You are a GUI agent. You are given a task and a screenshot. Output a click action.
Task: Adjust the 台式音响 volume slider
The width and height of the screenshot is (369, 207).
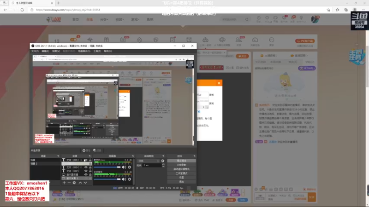(x=107, y=179)
